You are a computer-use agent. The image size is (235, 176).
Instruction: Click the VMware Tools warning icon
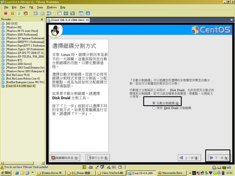coord(2,167)
